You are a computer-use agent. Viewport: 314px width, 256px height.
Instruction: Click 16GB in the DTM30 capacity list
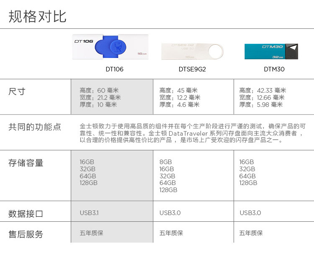coord(247,162)
